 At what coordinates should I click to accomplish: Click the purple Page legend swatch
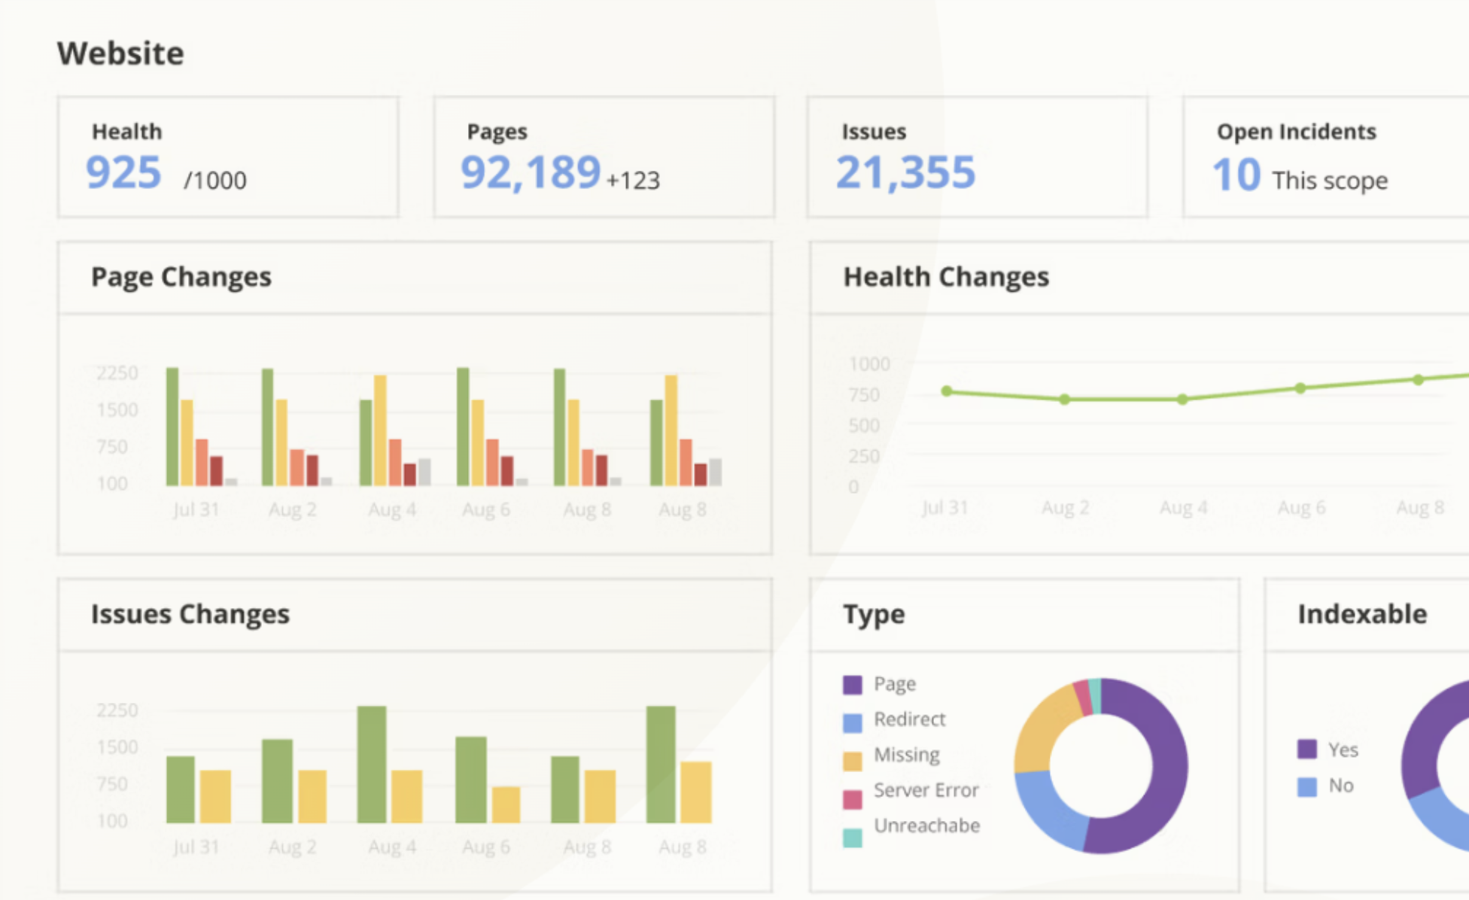(x=852, y=685)
